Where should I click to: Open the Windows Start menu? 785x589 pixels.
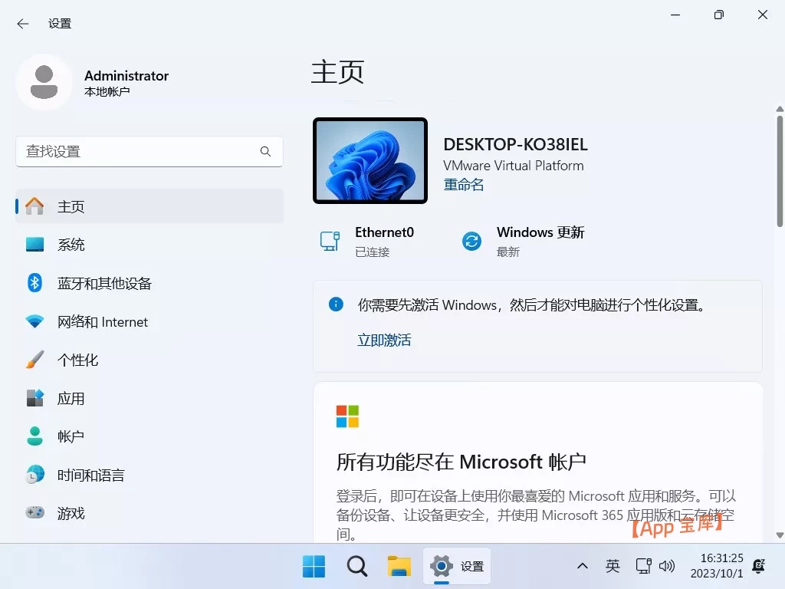(x=314, y=566)
